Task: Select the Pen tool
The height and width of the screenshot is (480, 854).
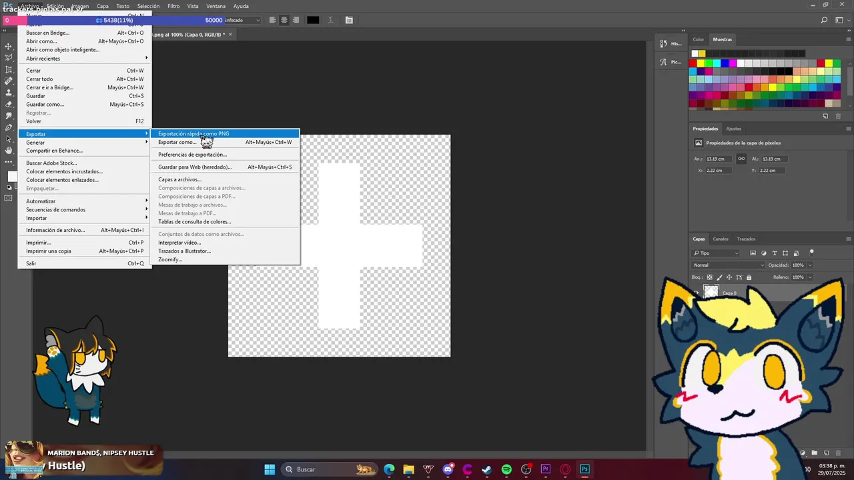Action: (9, 127)
